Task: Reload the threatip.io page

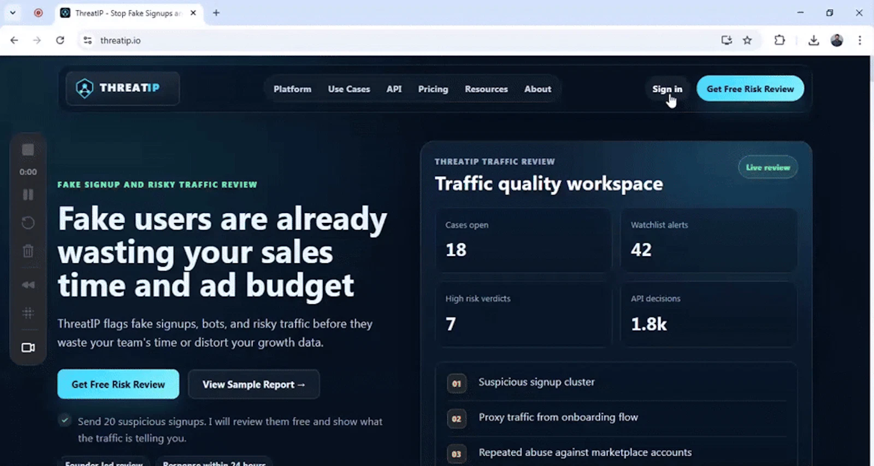Action: point(60,40)
